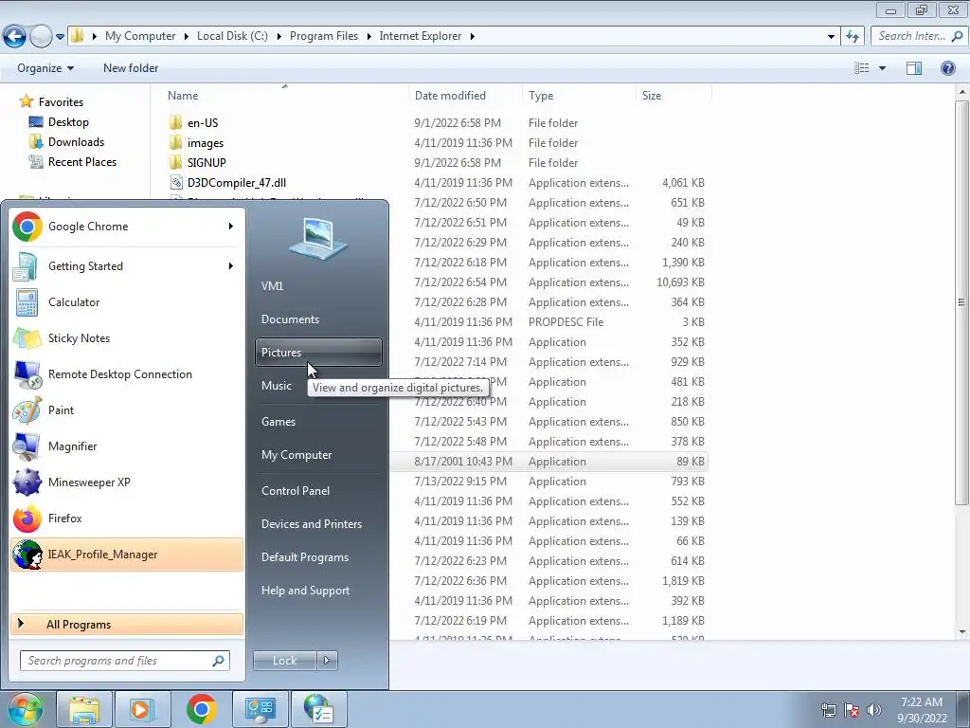Image resolution: width=970 pixels, height=728 pixels.
Task: Open the control panel taskbar icon
Action: coord(260,709)
